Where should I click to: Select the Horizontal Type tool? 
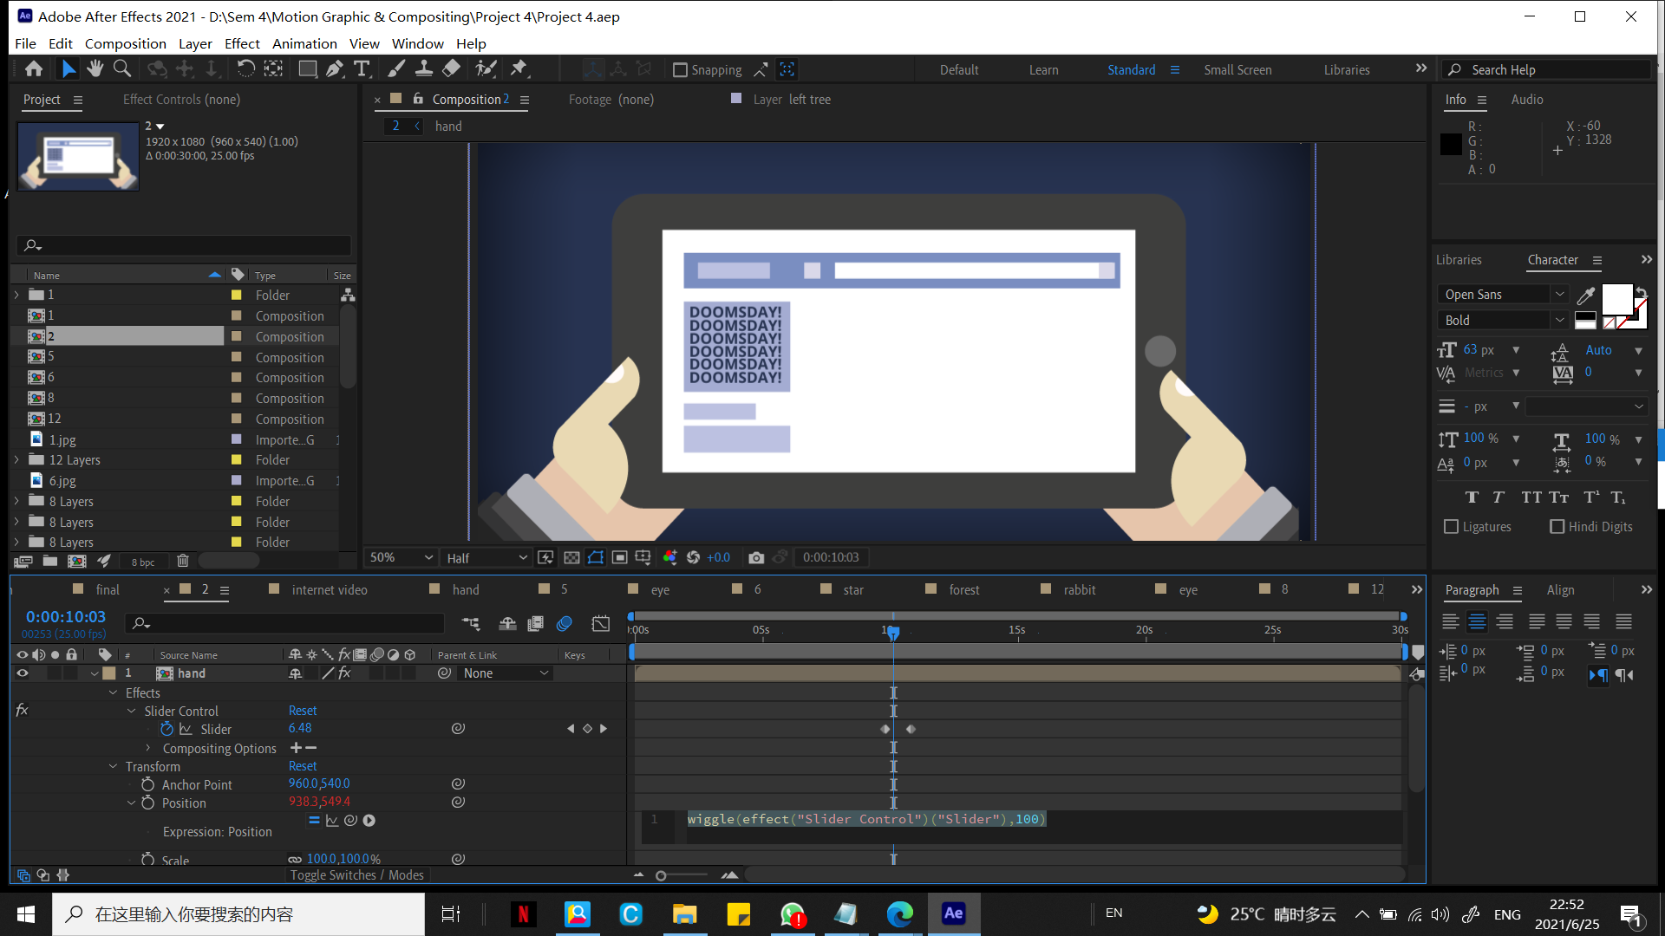tap(362, 68)
